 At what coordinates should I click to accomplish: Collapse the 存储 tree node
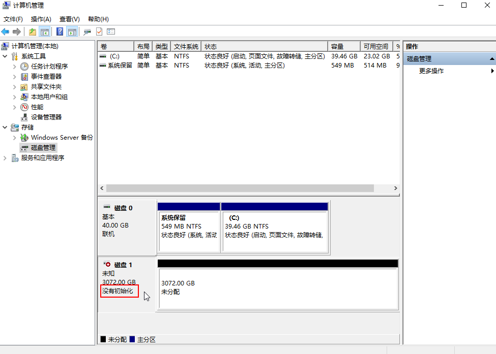click(x=5, y=127)
